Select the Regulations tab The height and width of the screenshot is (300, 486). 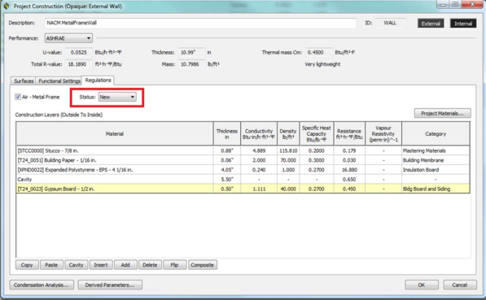(98, 80)
